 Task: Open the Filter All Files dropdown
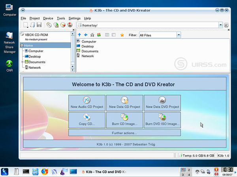tap(179, 35)
